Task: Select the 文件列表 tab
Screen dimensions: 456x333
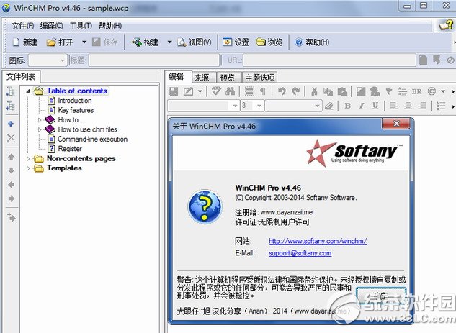Action: point(21,77)
